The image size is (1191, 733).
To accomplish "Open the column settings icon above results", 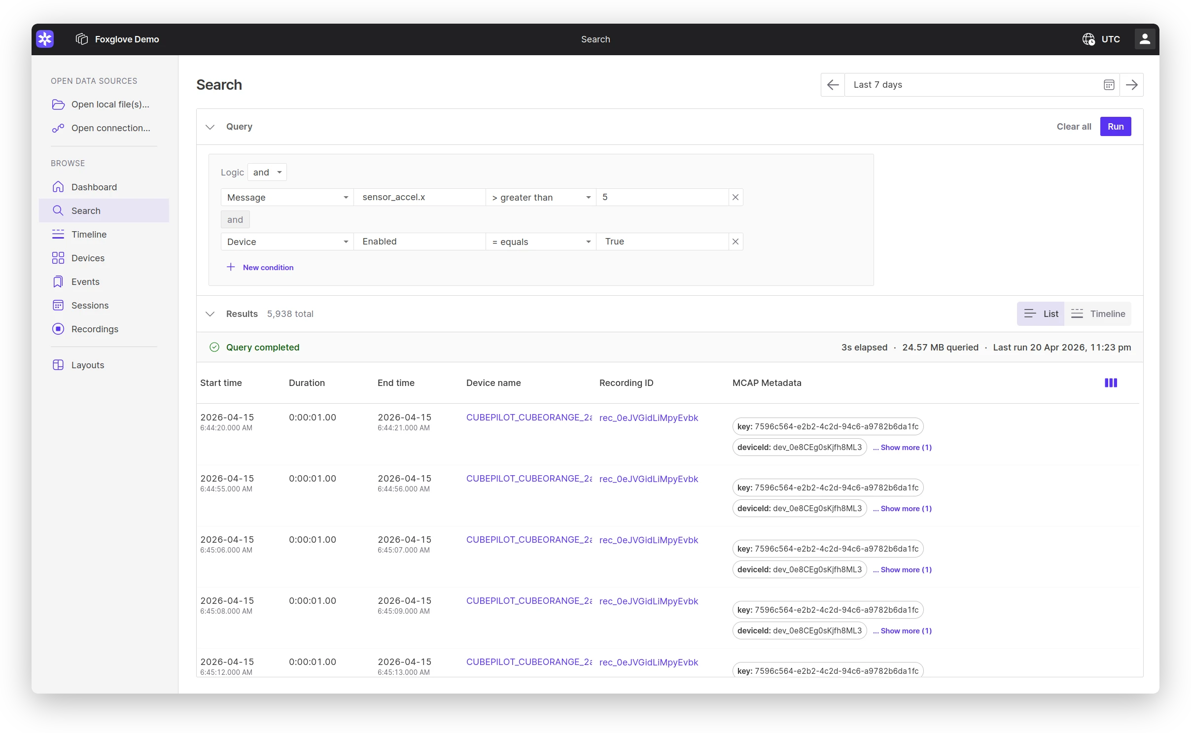I will coord(1112,383).
